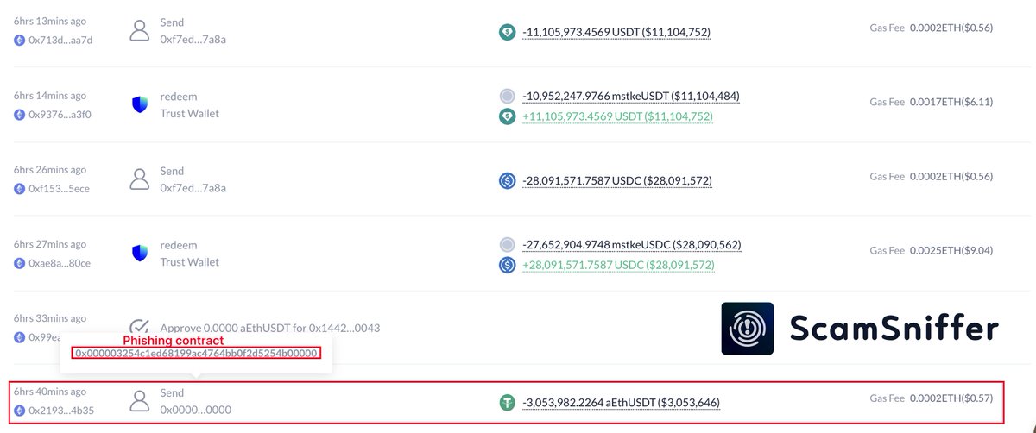Click the phishing contract address in tooltip
Screen dimensions: 1036x433
pyautogui.click(x=197, y=353)
